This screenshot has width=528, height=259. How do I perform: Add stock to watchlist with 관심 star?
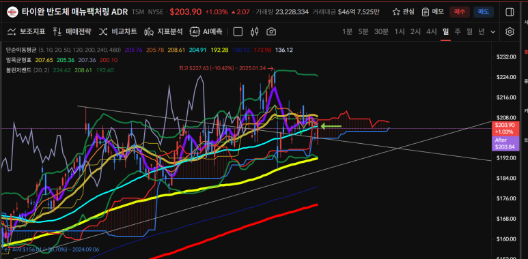(404, 12)
